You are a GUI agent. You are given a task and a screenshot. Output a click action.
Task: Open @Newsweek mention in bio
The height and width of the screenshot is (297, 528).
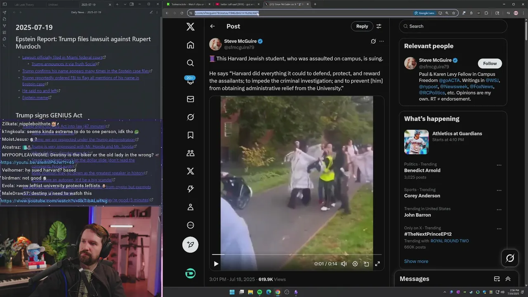tap(454, 87)
